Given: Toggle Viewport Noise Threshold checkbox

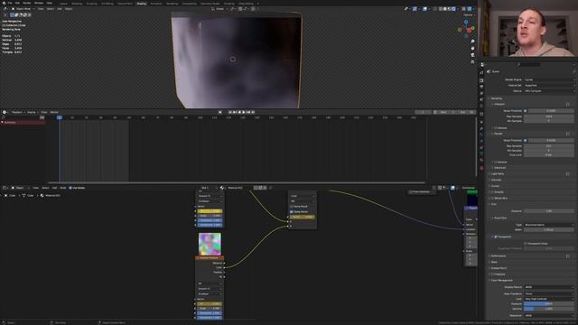Looking at the screenshot, I should [526, 111].
